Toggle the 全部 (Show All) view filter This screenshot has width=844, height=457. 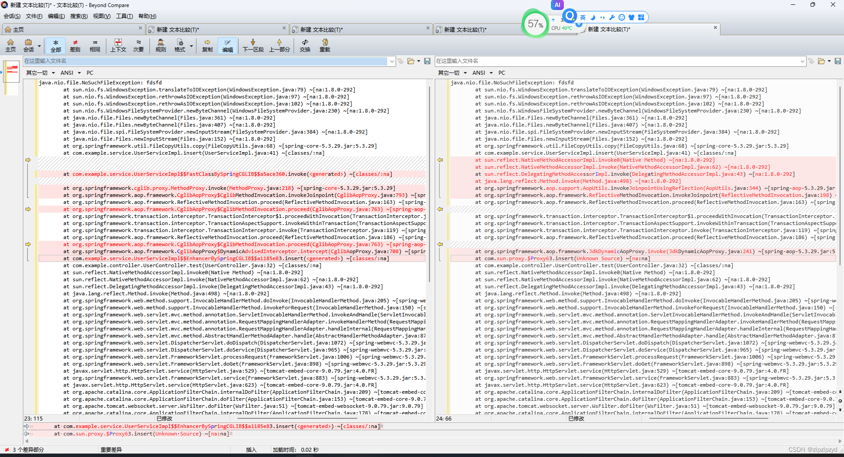point(56,46)
